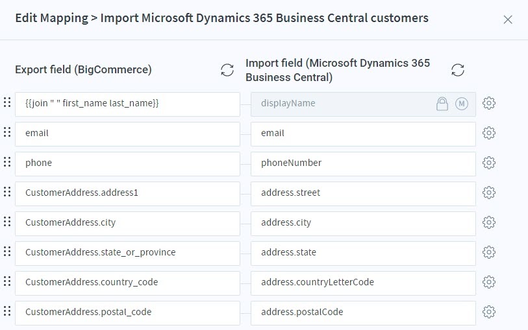Open settings gear for address.city mapping
This screenshot has width=528, height=330.
point(488,222)
